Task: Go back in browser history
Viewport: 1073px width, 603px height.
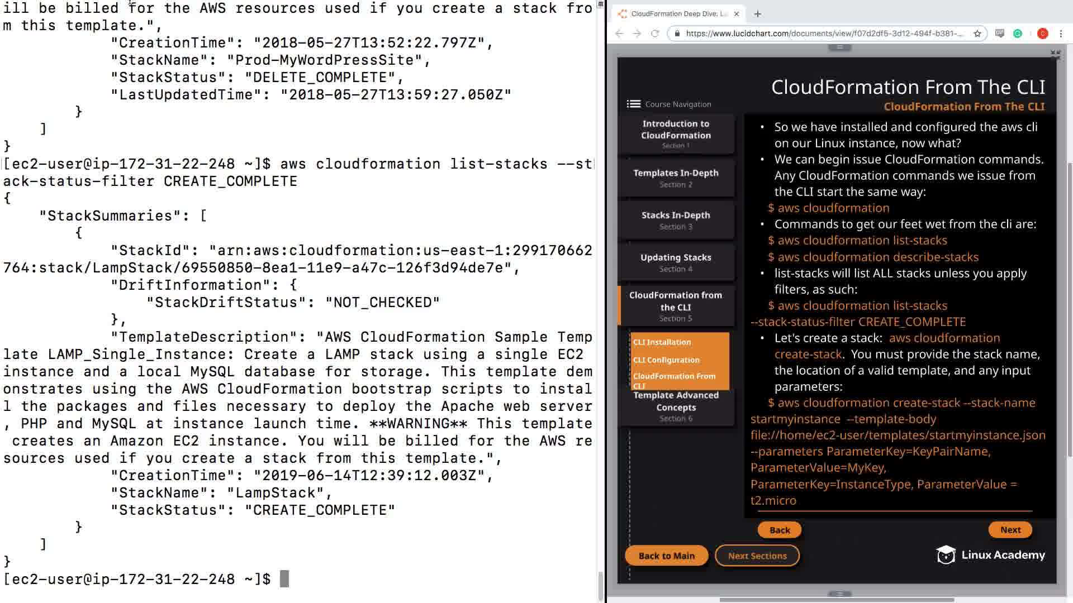Action: (619, 33)
